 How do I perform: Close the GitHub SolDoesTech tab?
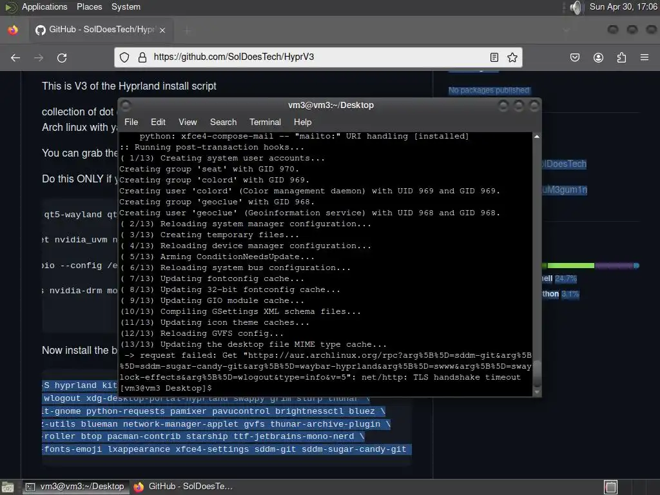pos(162,30)
